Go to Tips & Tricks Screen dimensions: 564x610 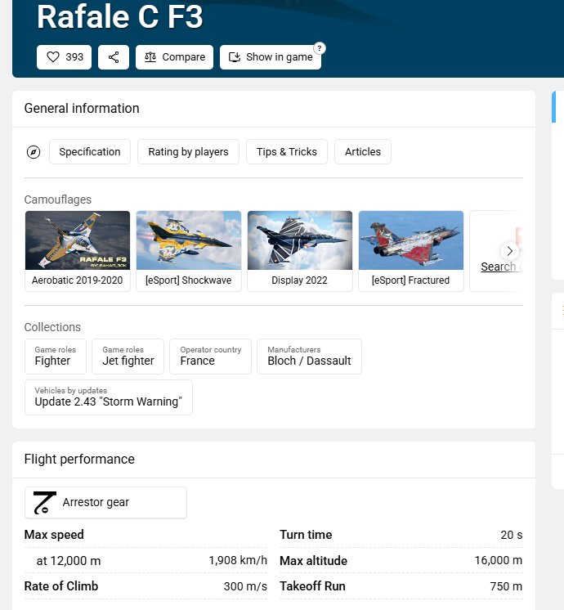pyautogui.click(x=287, y=152)
